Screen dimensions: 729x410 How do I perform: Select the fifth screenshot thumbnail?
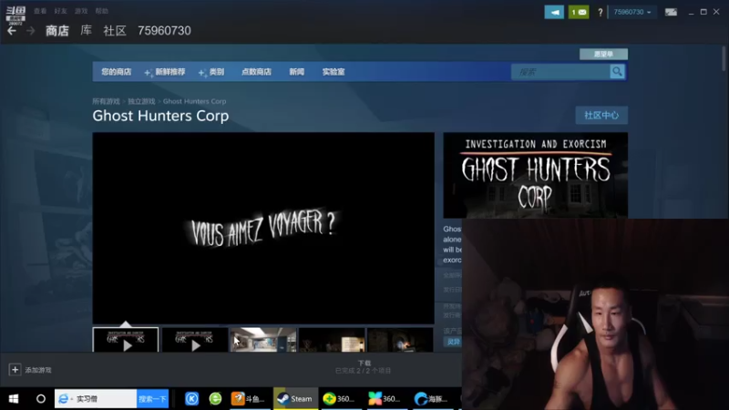point(400,340)
